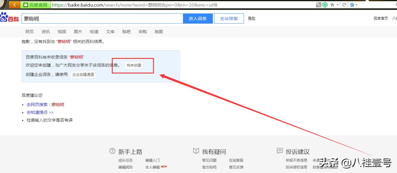Viewport: 397px width, 173px height.
Task: Reload the current page
Action: (344, 4)
